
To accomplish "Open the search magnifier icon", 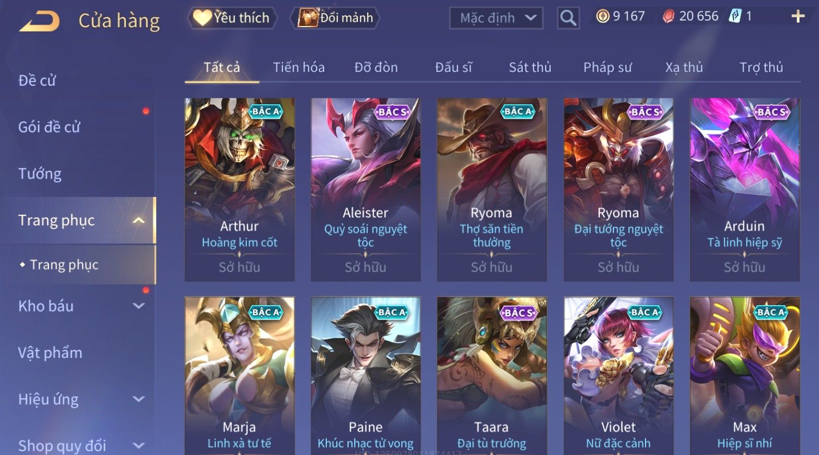I will 568,18.
